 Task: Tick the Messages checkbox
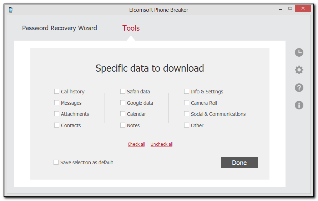click(x=57, y=103)
